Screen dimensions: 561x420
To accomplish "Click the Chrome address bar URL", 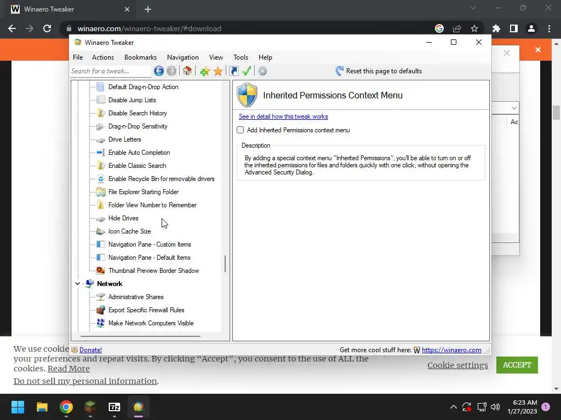I will [x=149, y=28].
